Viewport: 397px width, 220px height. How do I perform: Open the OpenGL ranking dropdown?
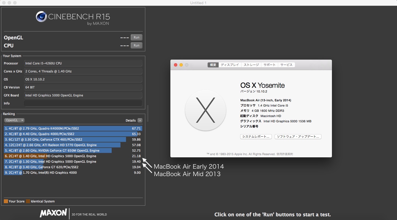14,120
